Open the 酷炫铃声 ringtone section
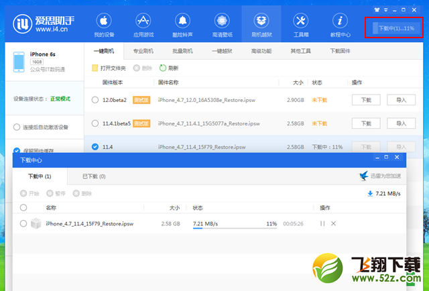This screenshot has width=429, height=291. click(182, 25)
